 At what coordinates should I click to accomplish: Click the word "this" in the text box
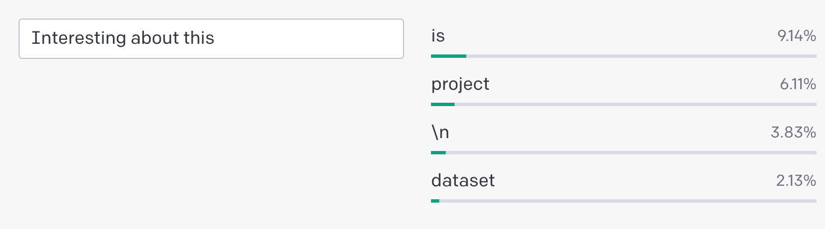click(x=199, y=39)
